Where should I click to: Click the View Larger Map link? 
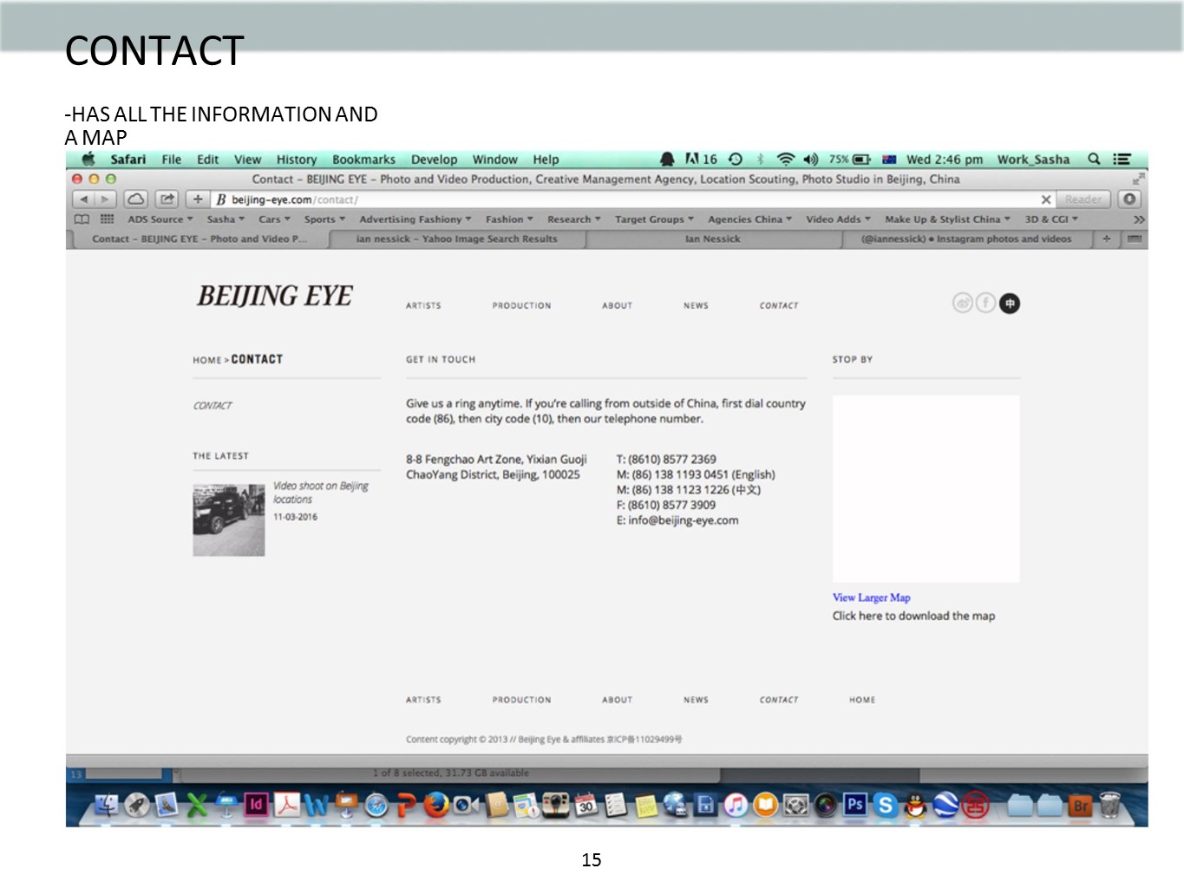click(872, 597)
